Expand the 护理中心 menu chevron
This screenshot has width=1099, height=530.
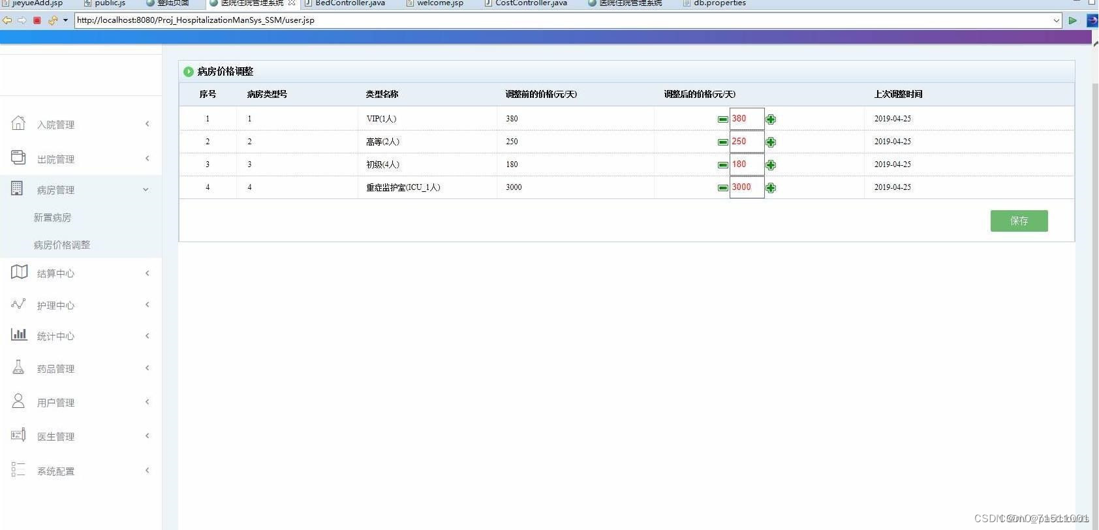click(147, 304)
